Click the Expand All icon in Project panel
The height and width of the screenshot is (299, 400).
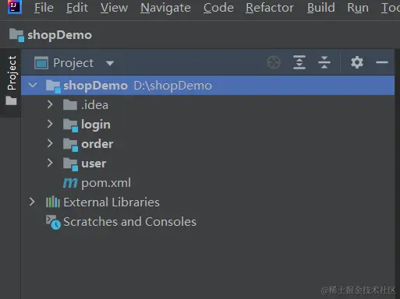(x=299, y=62)
